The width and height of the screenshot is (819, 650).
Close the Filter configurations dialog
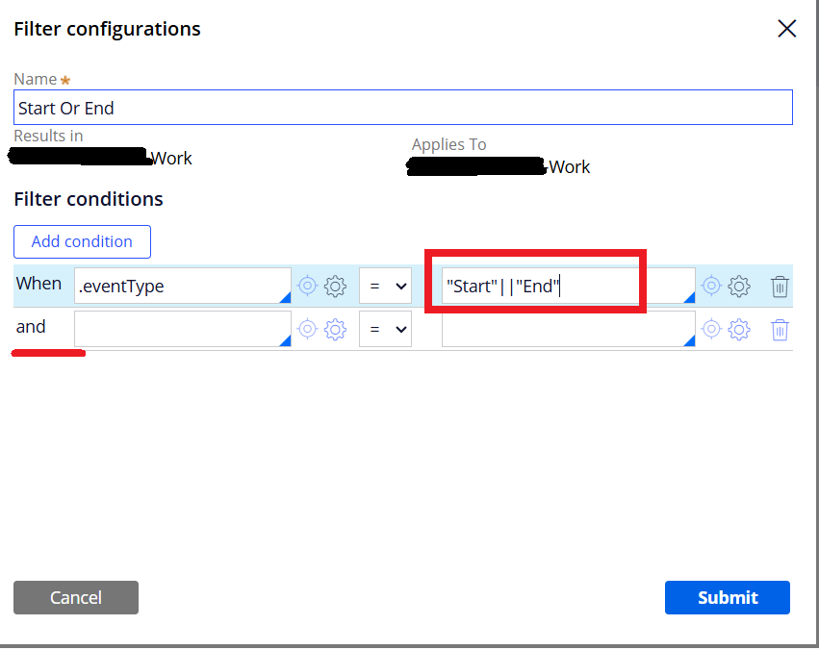pyautogui.click(x=786, y=29)
